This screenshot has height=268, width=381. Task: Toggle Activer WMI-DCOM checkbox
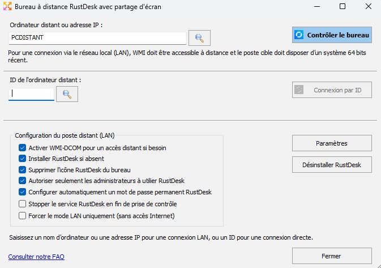click(23, 148)
